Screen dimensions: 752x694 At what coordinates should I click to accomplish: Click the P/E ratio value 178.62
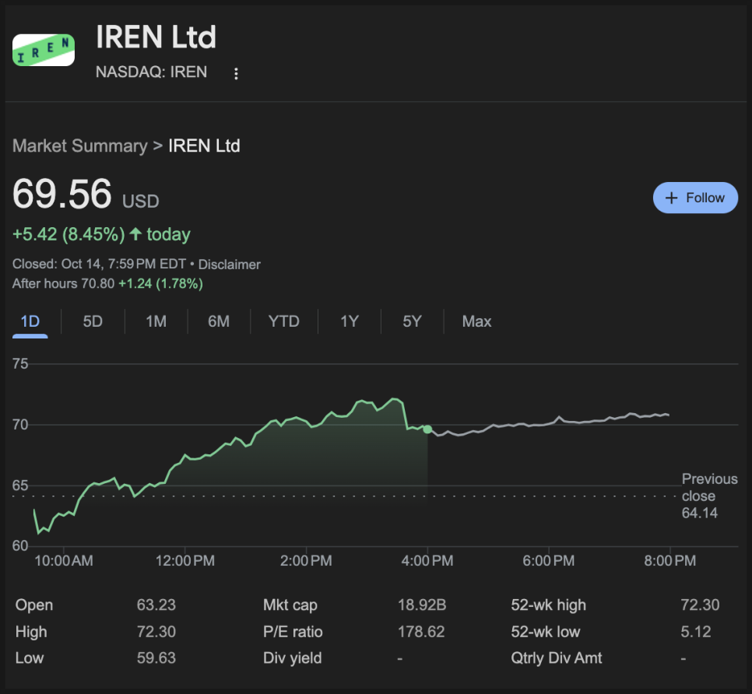pos(421,632)
